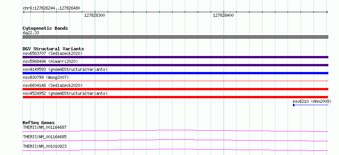The image size is (339, 155).
Task: Open nsv4149593 (gnomADStructuralVariants) variant label
Action: [65, 69]
